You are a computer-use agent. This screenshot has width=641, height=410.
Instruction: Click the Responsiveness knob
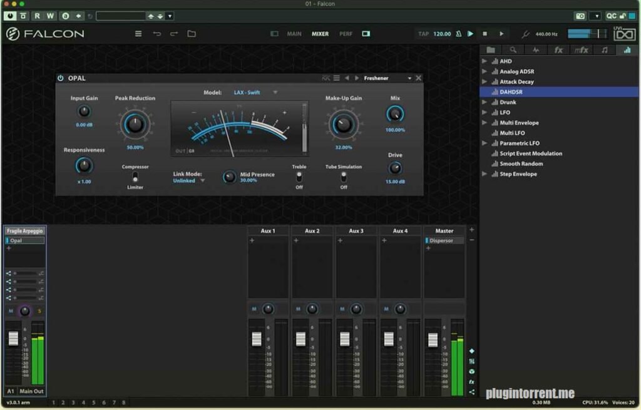[x=84, y=165]
